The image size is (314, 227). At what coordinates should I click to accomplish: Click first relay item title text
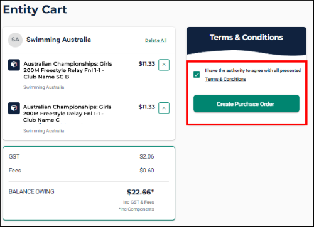[x=68, y=70]
